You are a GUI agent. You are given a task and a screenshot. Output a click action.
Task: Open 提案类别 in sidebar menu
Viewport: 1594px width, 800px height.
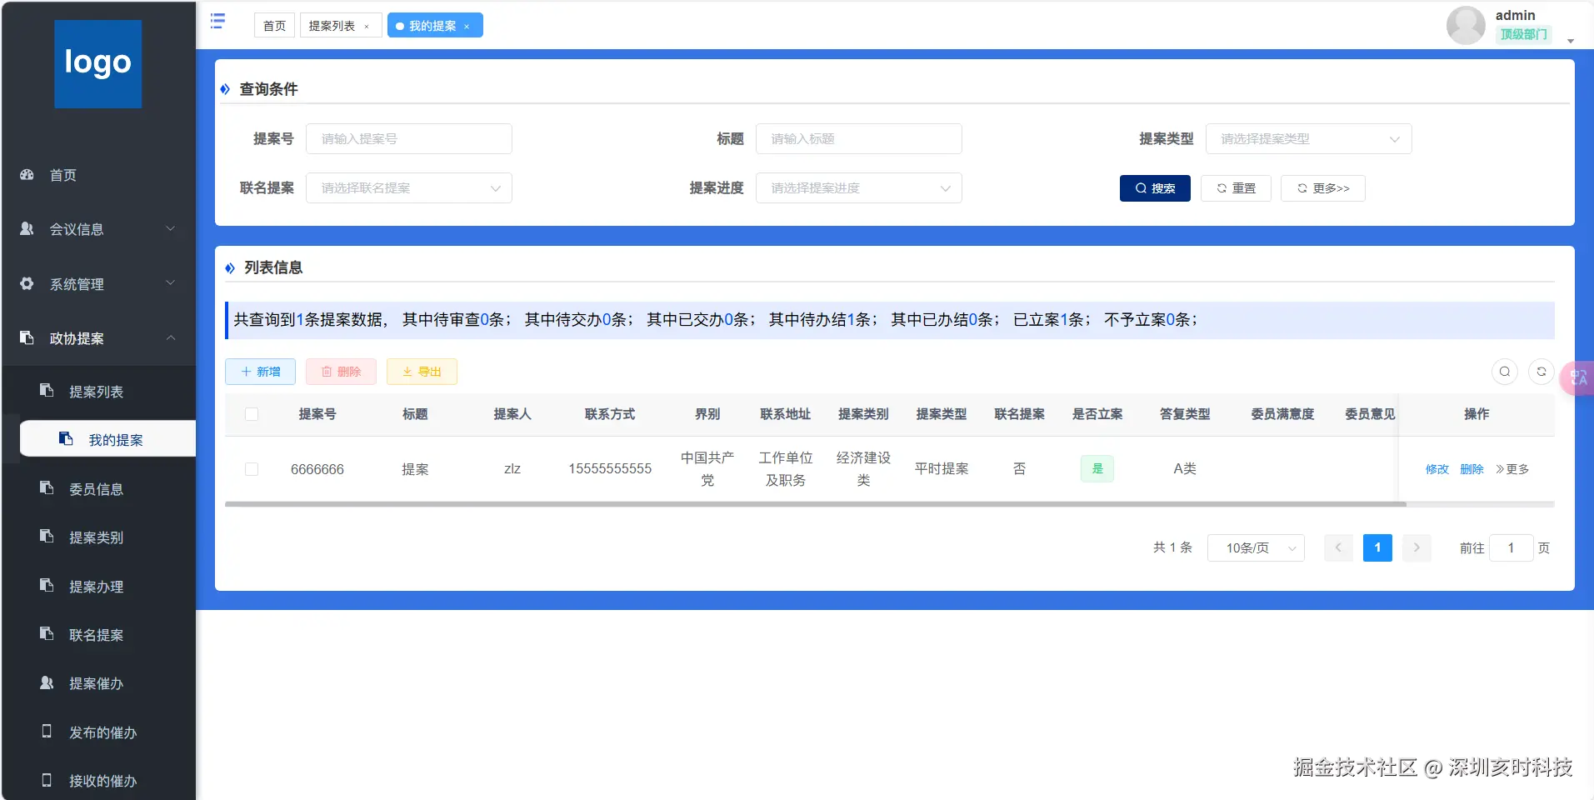tap(98, 537)
